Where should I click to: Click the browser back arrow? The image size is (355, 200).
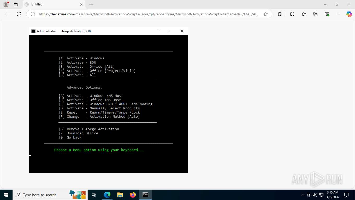click(x=7, y=14)
